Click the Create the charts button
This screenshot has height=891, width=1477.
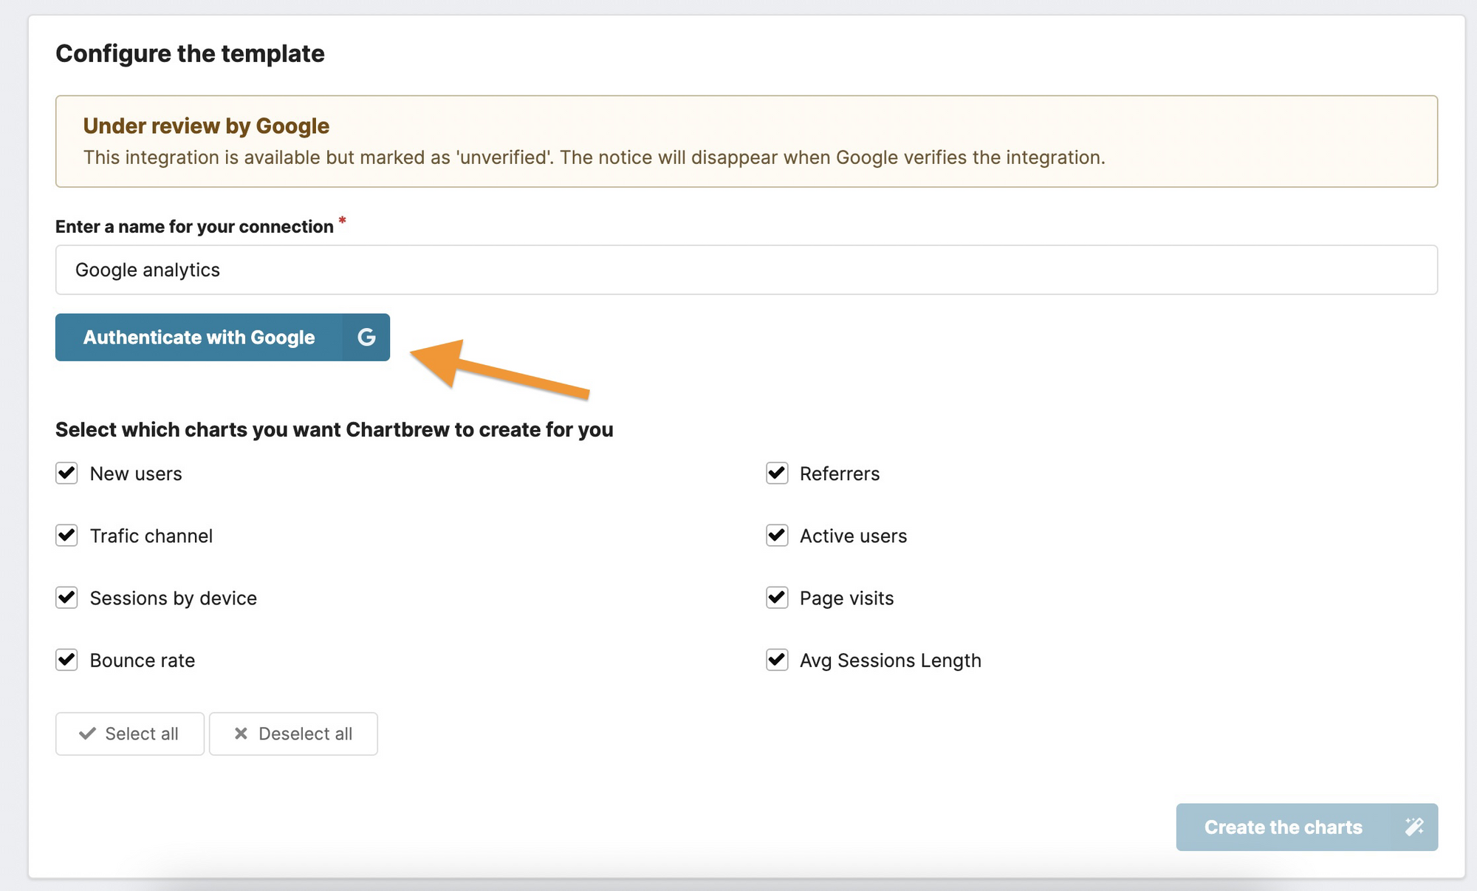(1306, 827)
